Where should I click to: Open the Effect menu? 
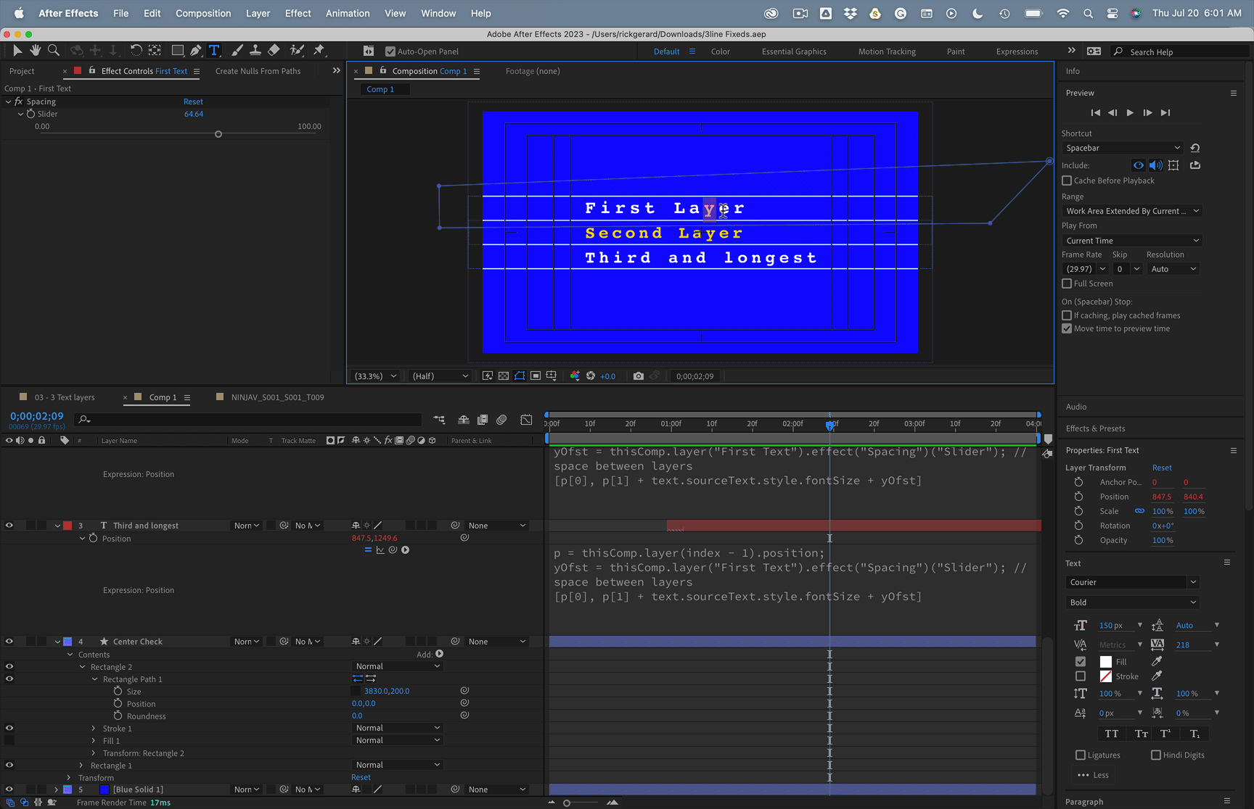tap(298, 13)
